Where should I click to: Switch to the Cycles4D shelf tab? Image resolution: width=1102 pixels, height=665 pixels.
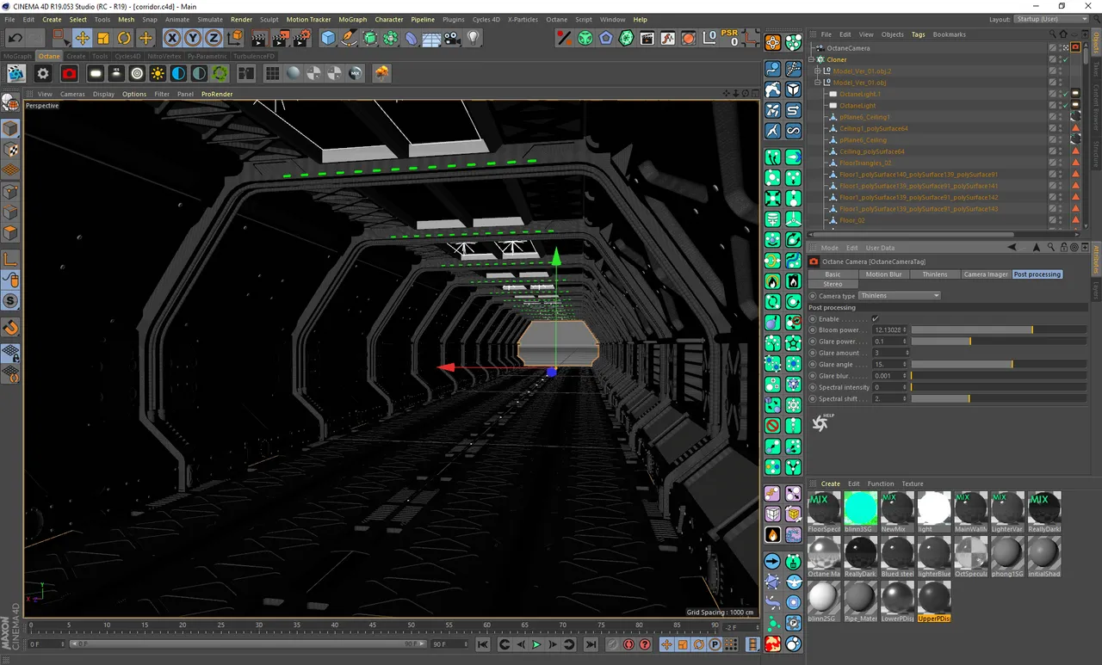coord(127,57)
